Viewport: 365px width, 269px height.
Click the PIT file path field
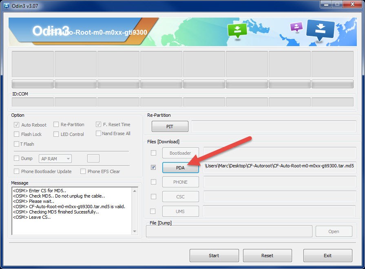(x=274, y=126)
